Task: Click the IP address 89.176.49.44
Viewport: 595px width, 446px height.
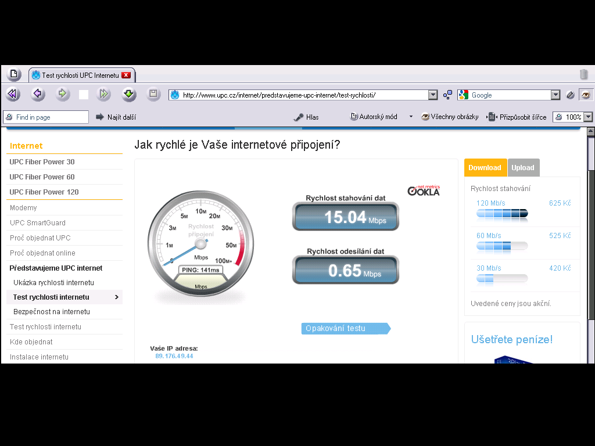Action: pyautogui.click(x=174, y=356)
